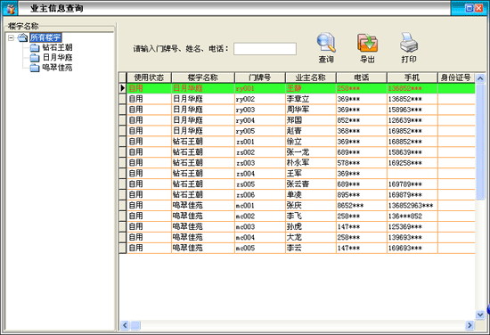
Task: Click the vertical scrollbar up arrow
Action: [x=480, y=78]
